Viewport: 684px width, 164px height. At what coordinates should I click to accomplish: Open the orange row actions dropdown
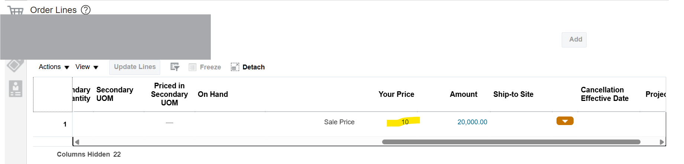(x=565, y=121)
